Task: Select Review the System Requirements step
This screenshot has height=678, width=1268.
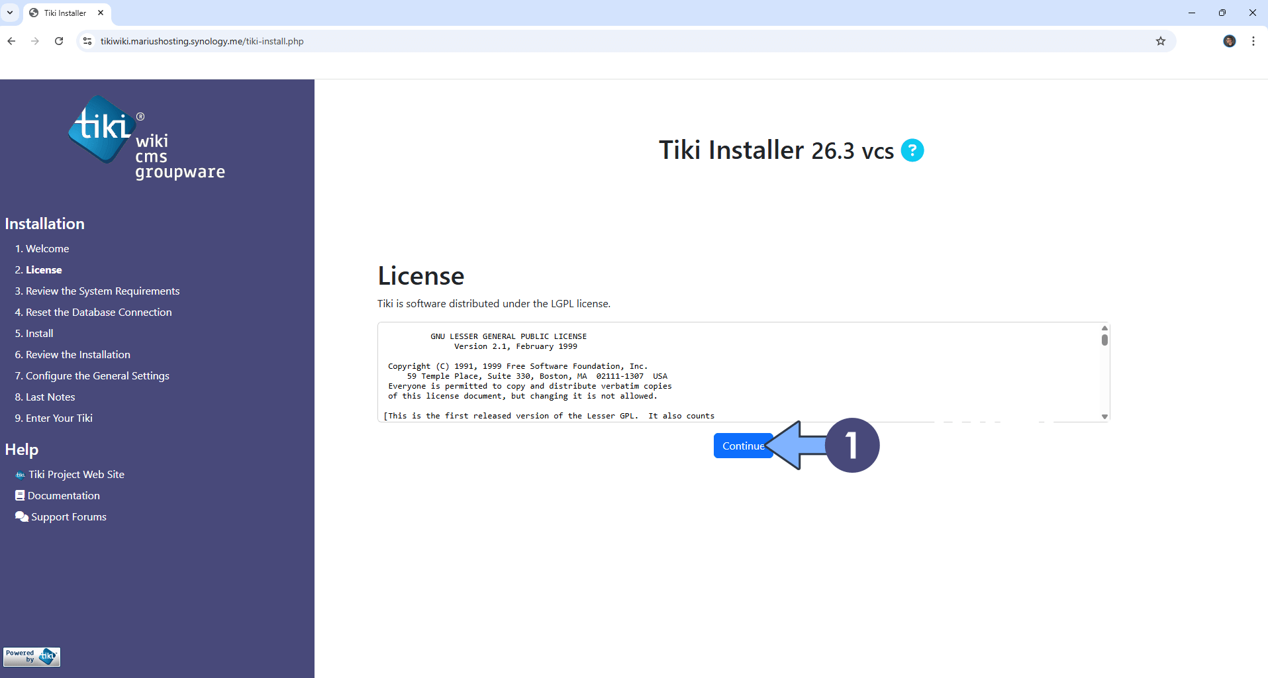Action: pos(102,291)
